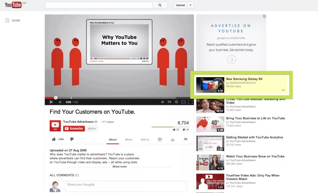Viewport: 318px width, 193px height.
Task: Mute the video volume speaker
Action: [60, 102]
